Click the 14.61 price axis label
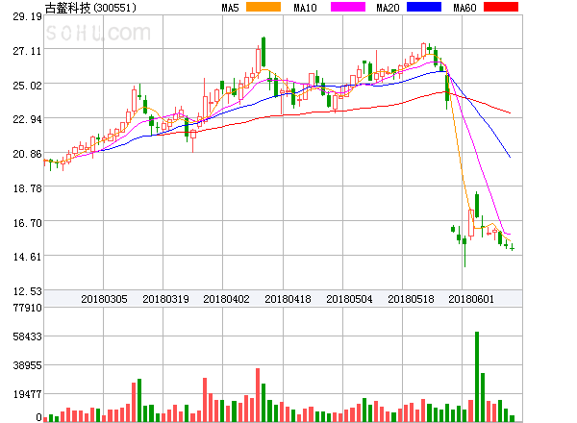Screen dimensions: 577x423 point(27,257)
